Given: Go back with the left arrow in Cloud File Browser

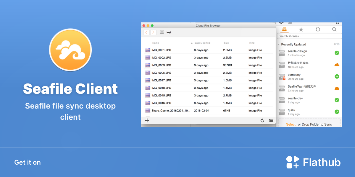Looking at the screenshot, I should click(x=146, y=32).
